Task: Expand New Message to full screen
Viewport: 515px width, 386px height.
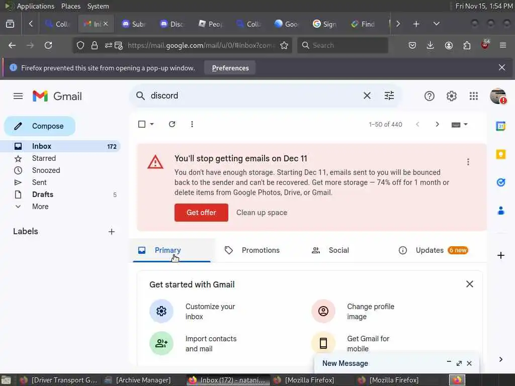Action: (x=459, y=363)
